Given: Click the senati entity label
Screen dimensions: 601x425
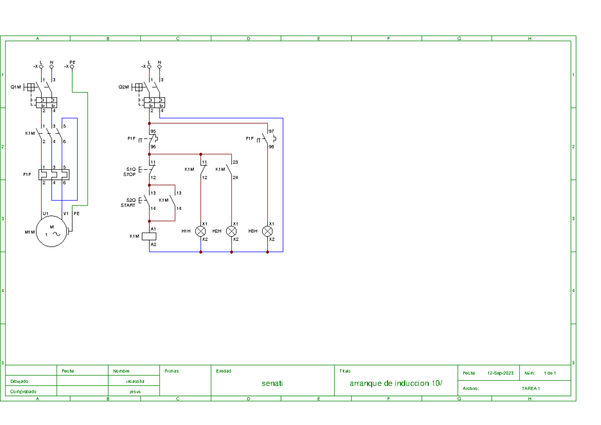Looking at the screenshot, I should pos(272,383).
